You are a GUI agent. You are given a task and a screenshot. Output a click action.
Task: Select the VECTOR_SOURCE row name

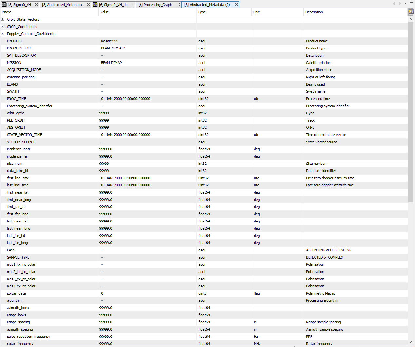pos(21,142)
